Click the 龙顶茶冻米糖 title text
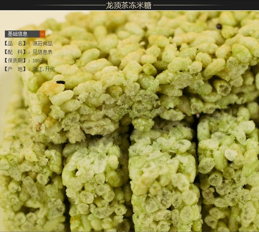The image size is (259, 232). click(129, 5)
